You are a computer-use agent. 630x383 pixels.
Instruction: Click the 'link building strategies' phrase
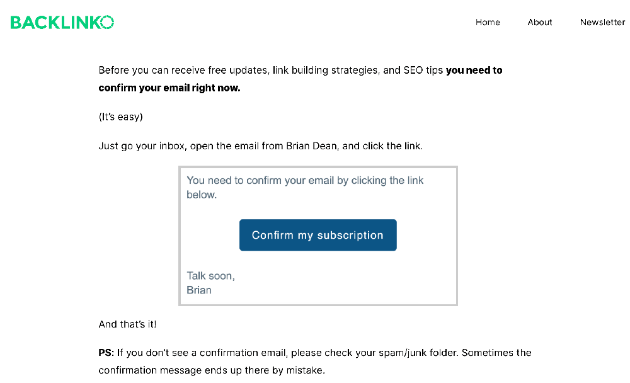[x=326, y=71]
